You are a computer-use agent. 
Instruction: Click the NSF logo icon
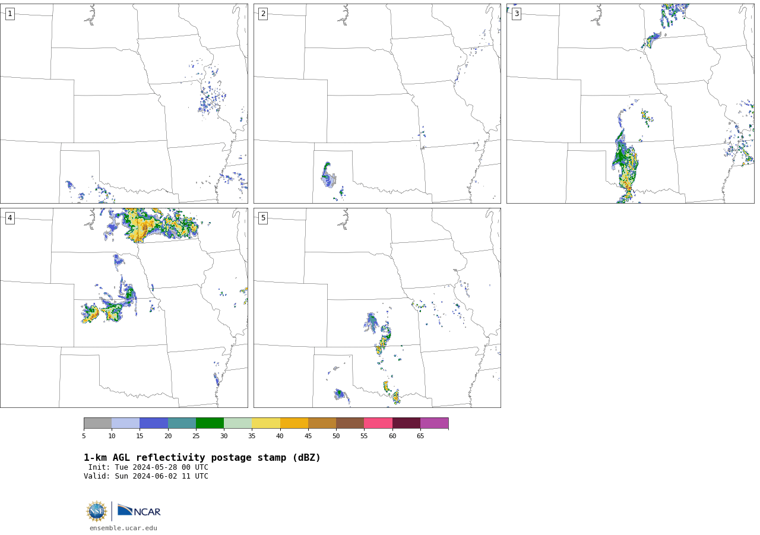(x=97, y=511)
